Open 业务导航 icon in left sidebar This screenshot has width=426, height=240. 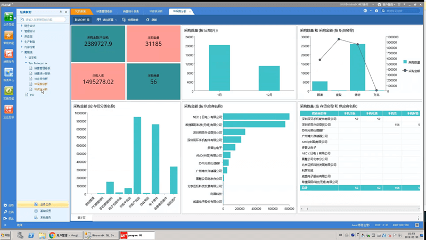point(9,16)
